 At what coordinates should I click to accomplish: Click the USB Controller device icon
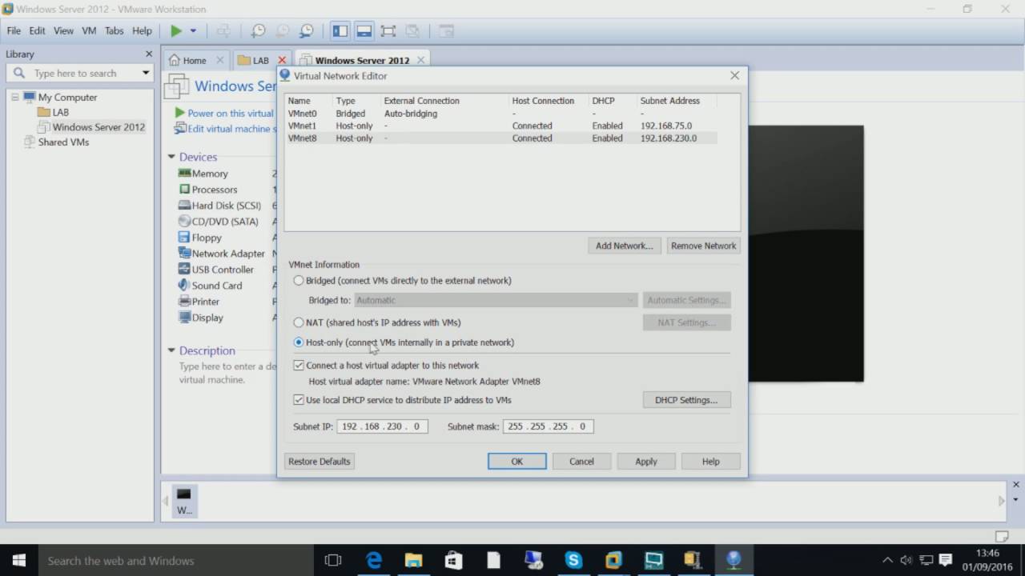pos(185,270)
